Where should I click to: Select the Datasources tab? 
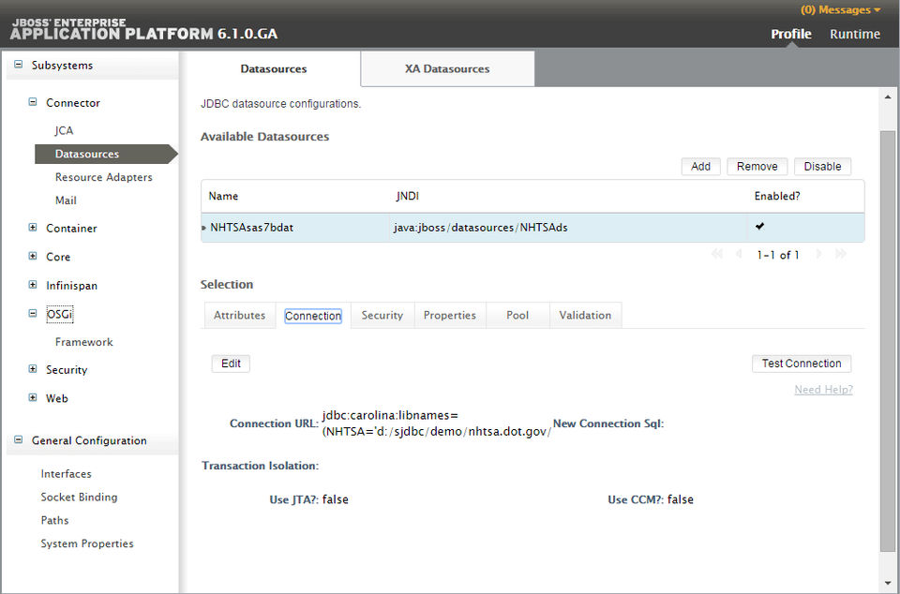click(x=273, y=68)
